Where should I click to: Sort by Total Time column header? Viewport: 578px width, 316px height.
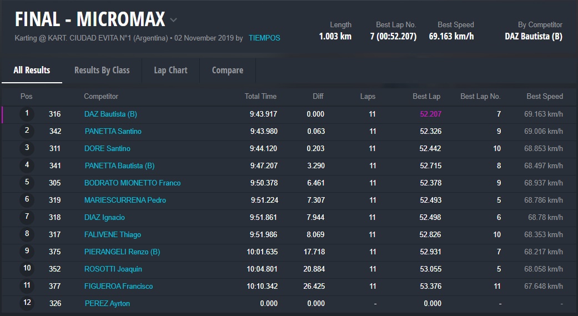pyautogui.click(x=260, y=97)
